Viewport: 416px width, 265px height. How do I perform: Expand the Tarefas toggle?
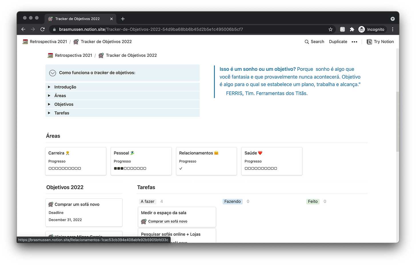pyautogui.click(x=49, y=113)
